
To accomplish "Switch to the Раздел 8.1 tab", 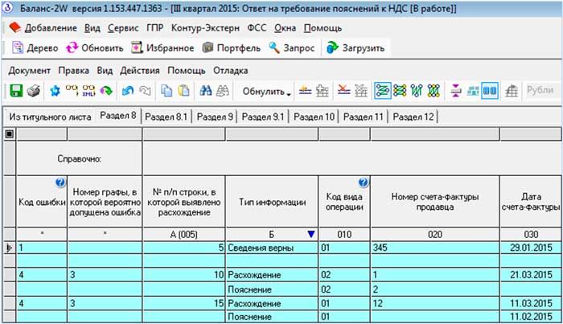I will tap(166, 117).
